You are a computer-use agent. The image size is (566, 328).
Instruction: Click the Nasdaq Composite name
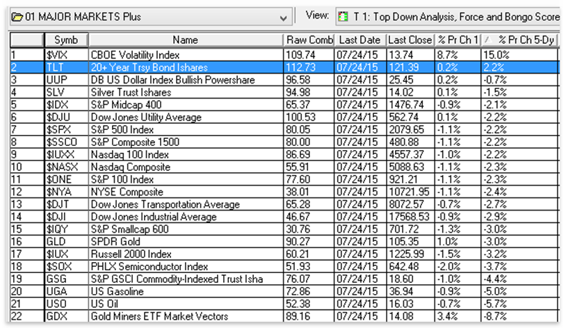click(130, 167)
